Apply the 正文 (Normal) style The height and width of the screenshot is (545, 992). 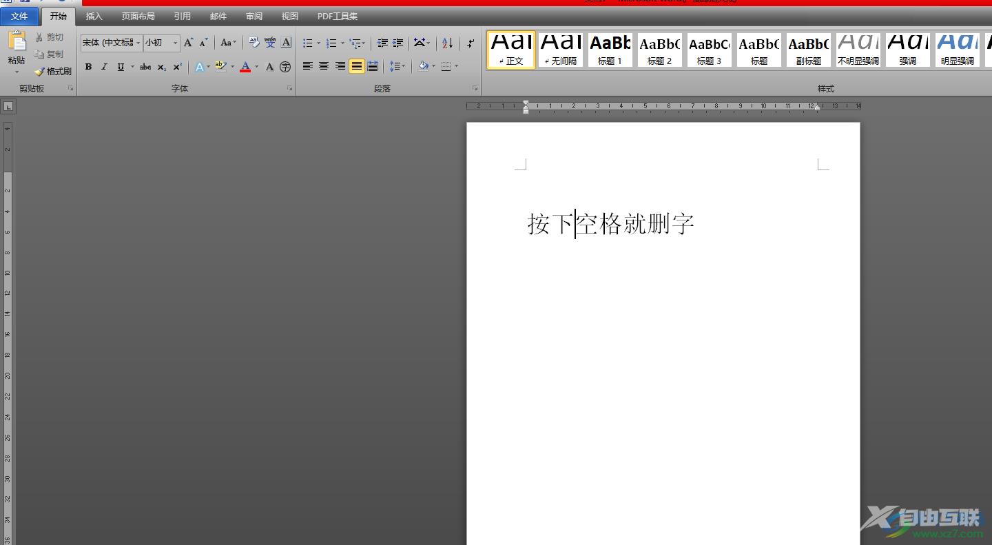[511, 50]
